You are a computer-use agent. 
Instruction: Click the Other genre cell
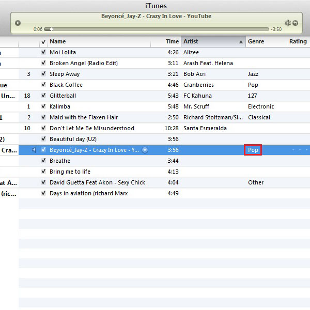256,182
